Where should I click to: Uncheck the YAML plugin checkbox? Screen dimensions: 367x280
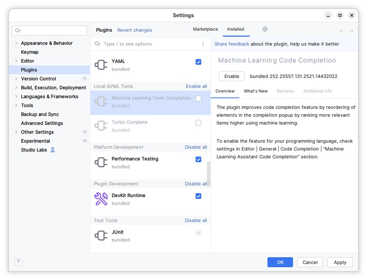[x=198, y=62]
